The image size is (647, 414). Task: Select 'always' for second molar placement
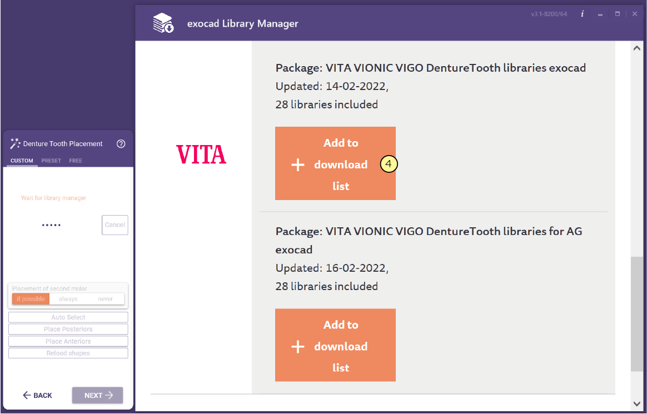(x=68, y=299)
